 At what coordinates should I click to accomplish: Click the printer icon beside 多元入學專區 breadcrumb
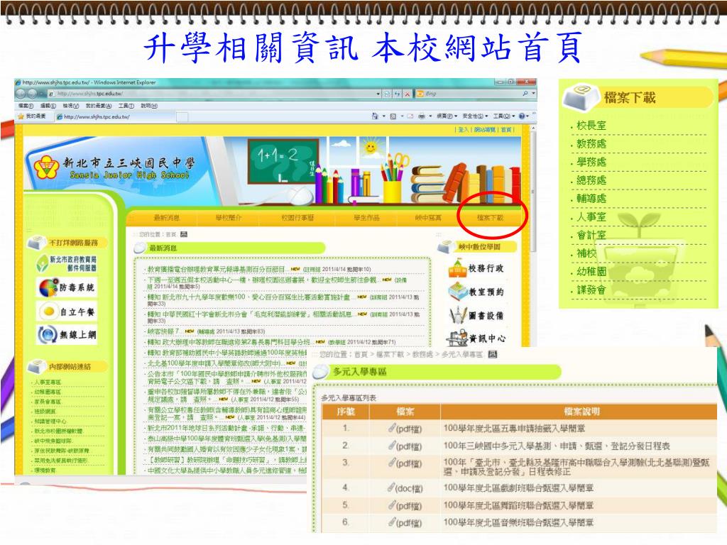pos(493,355)
